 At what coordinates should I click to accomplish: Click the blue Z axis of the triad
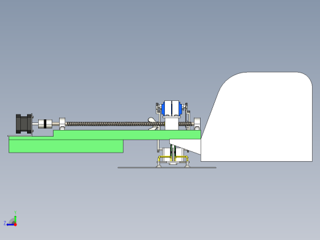point(10,225)
